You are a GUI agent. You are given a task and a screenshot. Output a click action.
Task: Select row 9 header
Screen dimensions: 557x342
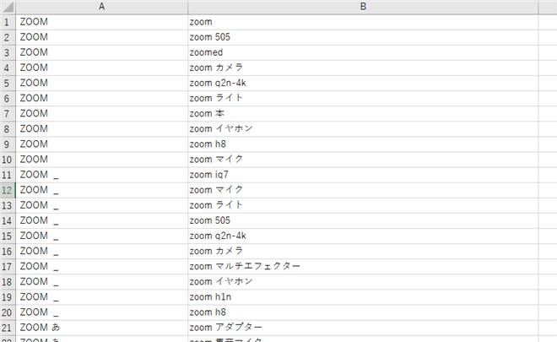point(8,144)
